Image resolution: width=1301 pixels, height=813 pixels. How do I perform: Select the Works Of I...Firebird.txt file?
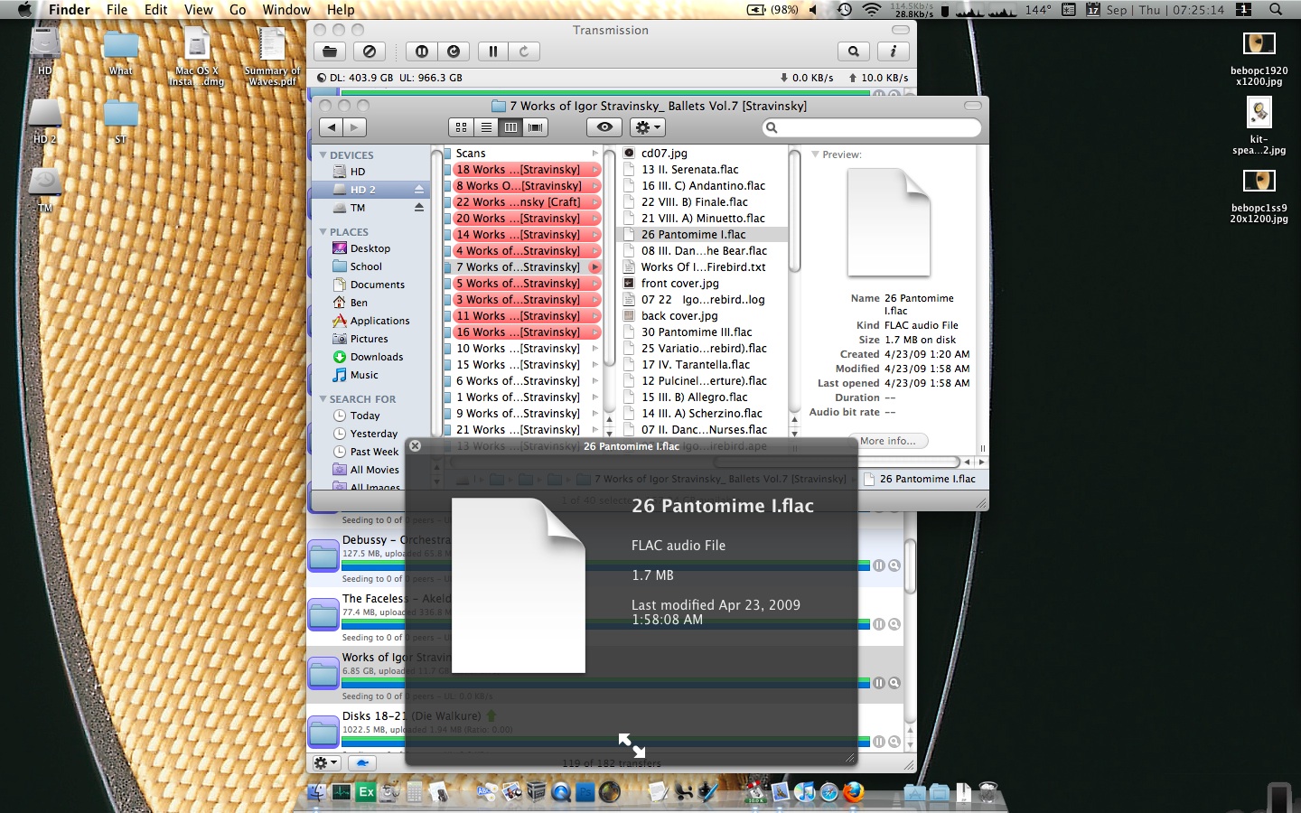703,267
